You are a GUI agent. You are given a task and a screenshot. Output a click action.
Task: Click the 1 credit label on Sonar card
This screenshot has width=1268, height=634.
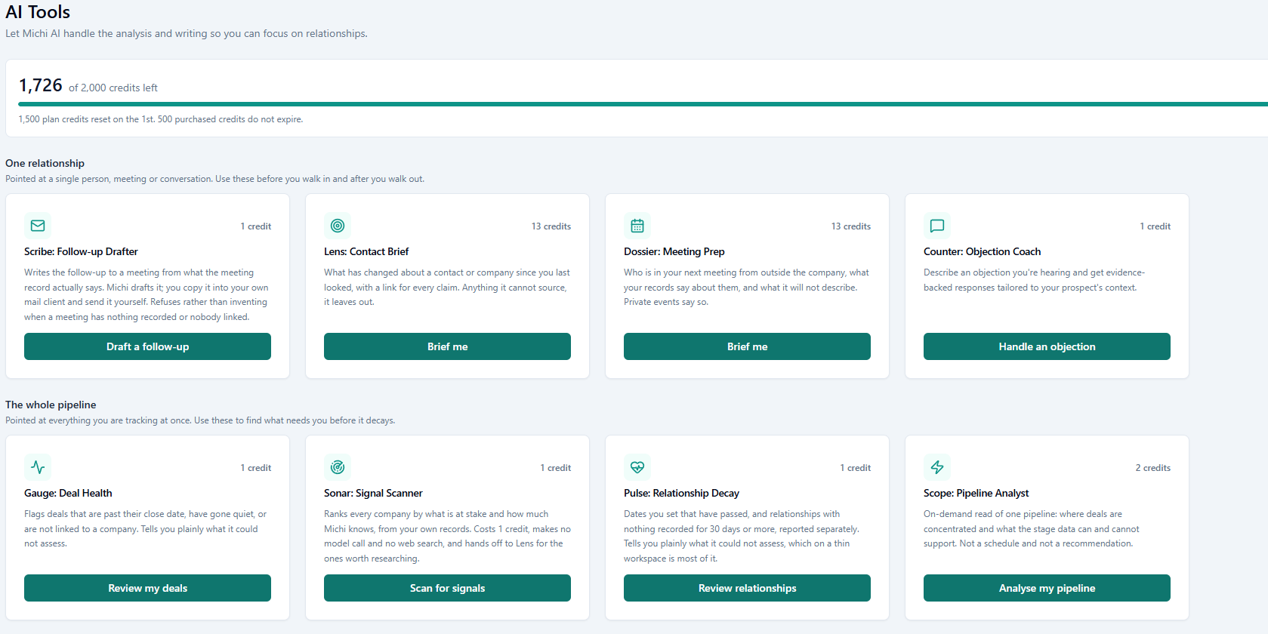[555, 468]
